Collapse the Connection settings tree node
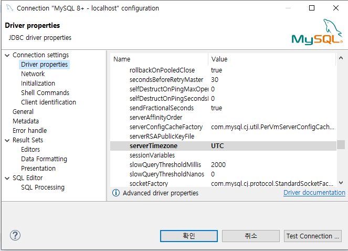This screenshot has width=348, height=251. pyautogui.click(x=7, y=55)
